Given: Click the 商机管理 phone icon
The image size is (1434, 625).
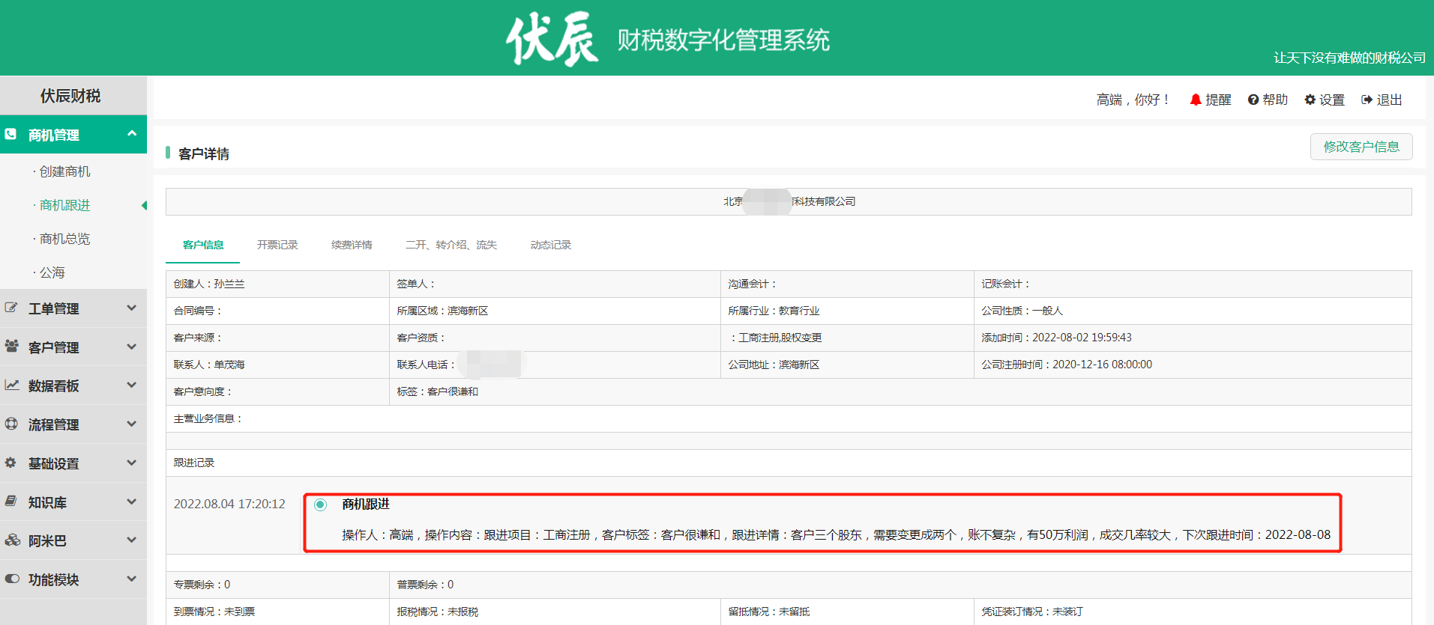Looking at the screenshot, I should point(10,134).
